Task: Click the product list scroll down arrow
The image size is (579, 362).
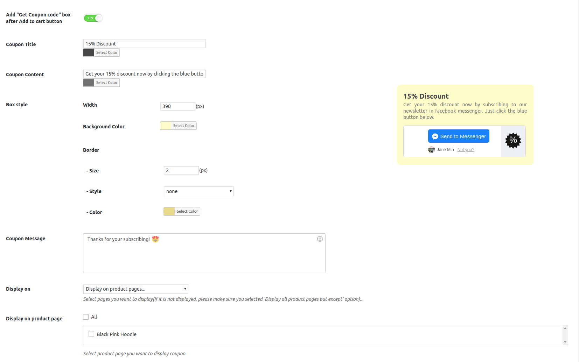Action: tap(565, 342)
